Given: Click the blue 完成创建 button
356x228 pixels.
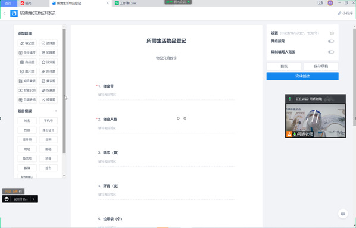Looking at the screenshot, I should tap(302, 76).
